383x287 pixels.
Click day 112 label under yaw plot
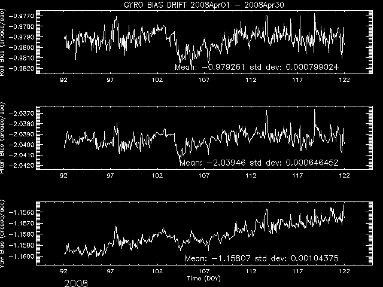coord(251,271)
